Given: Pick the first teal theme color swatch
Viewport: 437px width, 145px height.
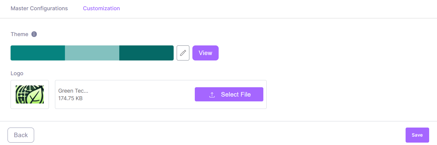Looking at the screenshot, I should click(38, 53).
